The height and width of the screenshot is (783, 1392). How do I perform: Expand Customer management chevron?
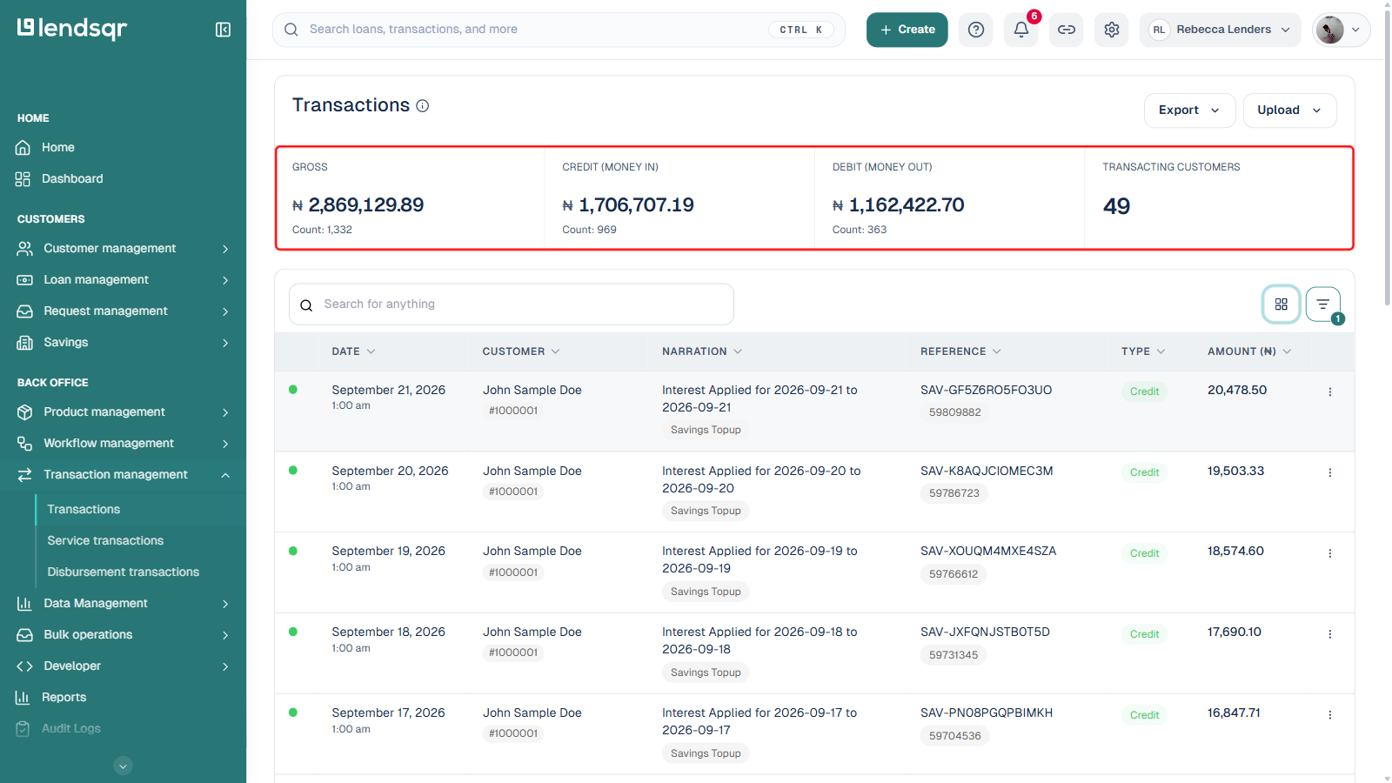[x=225, y=249]
